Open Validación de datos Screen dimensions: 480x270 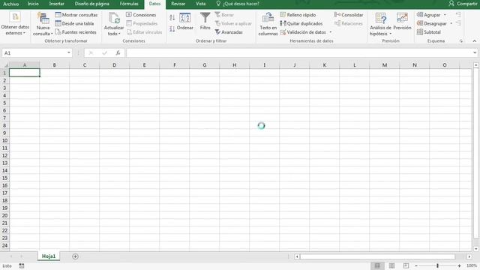[x=303, y=31]
